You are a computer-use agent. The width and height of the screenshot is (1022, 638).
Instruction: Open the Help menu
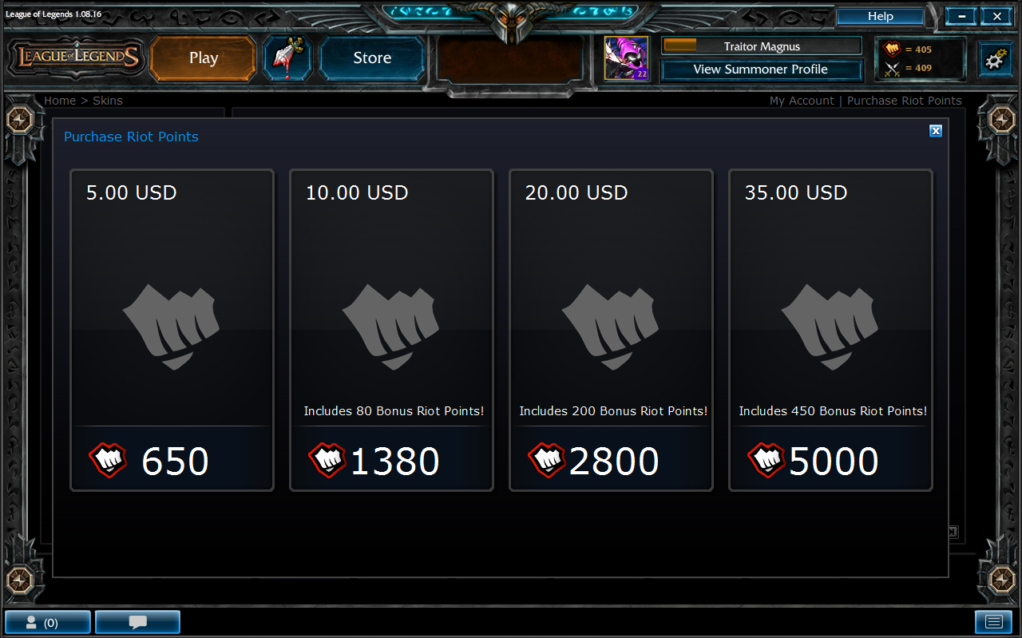[x=880, y=16]
